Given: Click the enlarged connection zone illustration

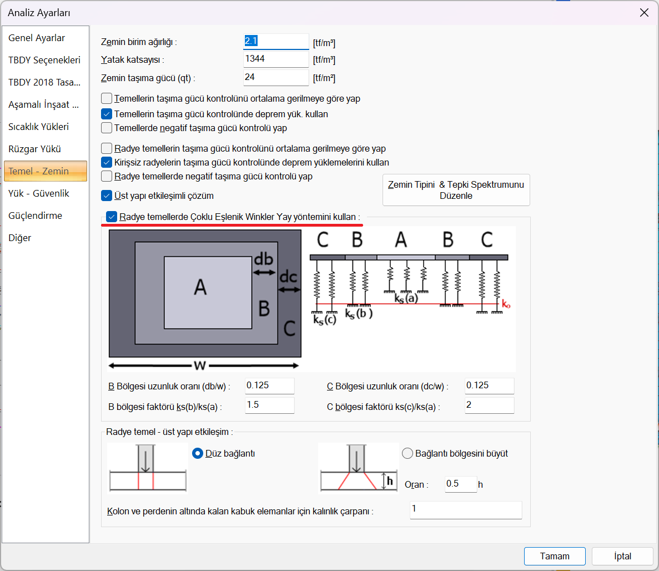Looking at the screenshot, I should (x=359, y=467).
